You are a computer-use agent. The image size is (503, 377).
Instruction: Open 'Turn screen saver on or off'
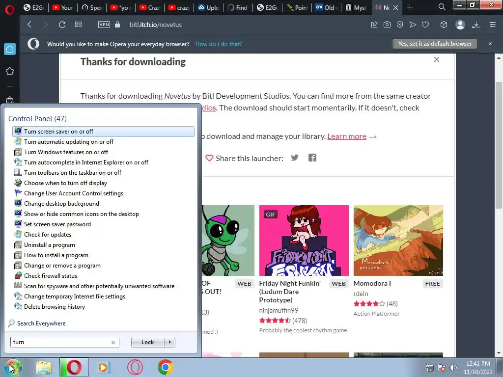[103, 132]
